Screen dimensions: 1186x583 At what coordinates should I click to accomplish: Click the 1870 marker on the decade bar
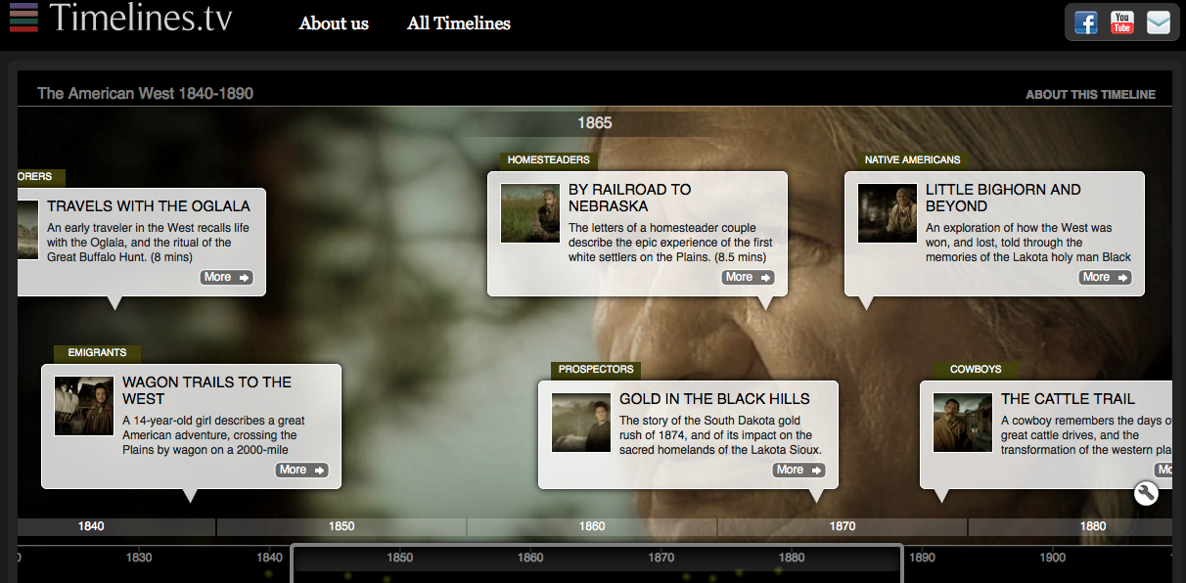click(x=843, y=525)
